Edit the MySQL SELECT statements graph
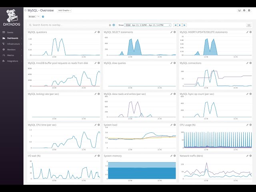This screenshot has height=192, width=256. (172, 32)
